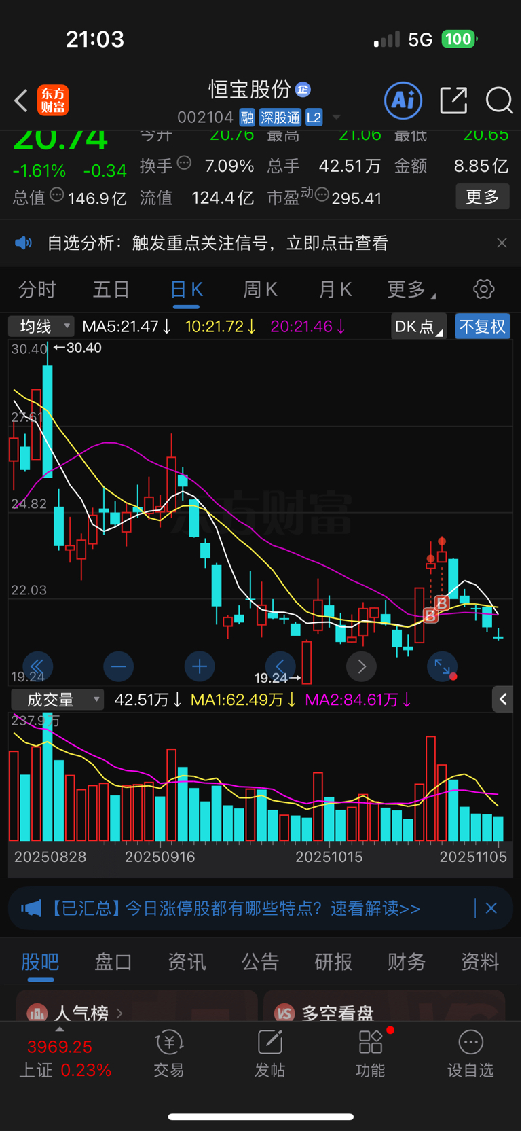Open search with the magnifier icon

499,101
